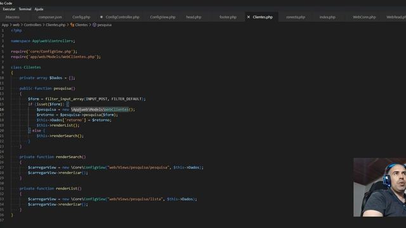The width and height of the screenshot is (406, 228).
Task: Click the $this->Dados['retorno'] line
Action: point(74,120)
